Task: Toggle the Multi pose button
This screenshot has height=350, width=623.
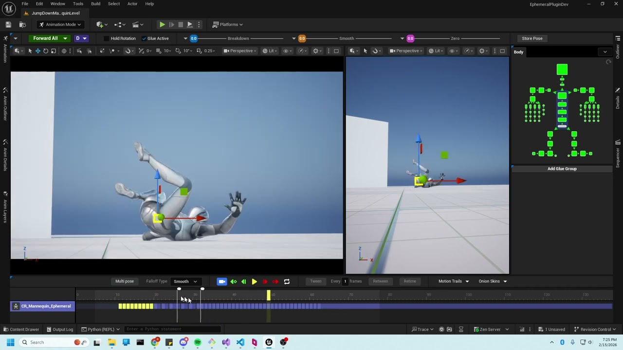Action: pyautogui.click(x=125, y=281)
